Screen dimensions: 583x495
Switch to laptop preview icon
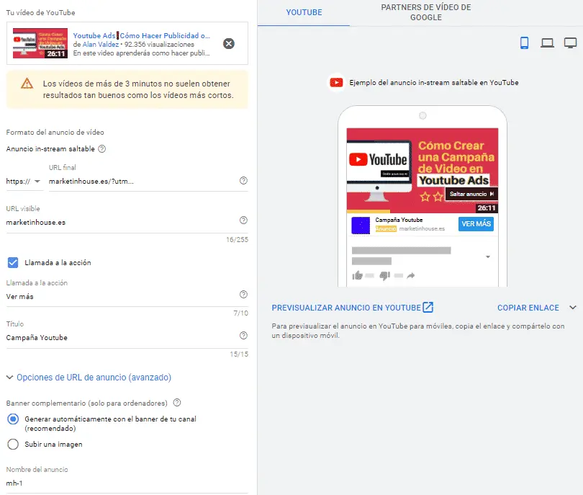(547, 43)
